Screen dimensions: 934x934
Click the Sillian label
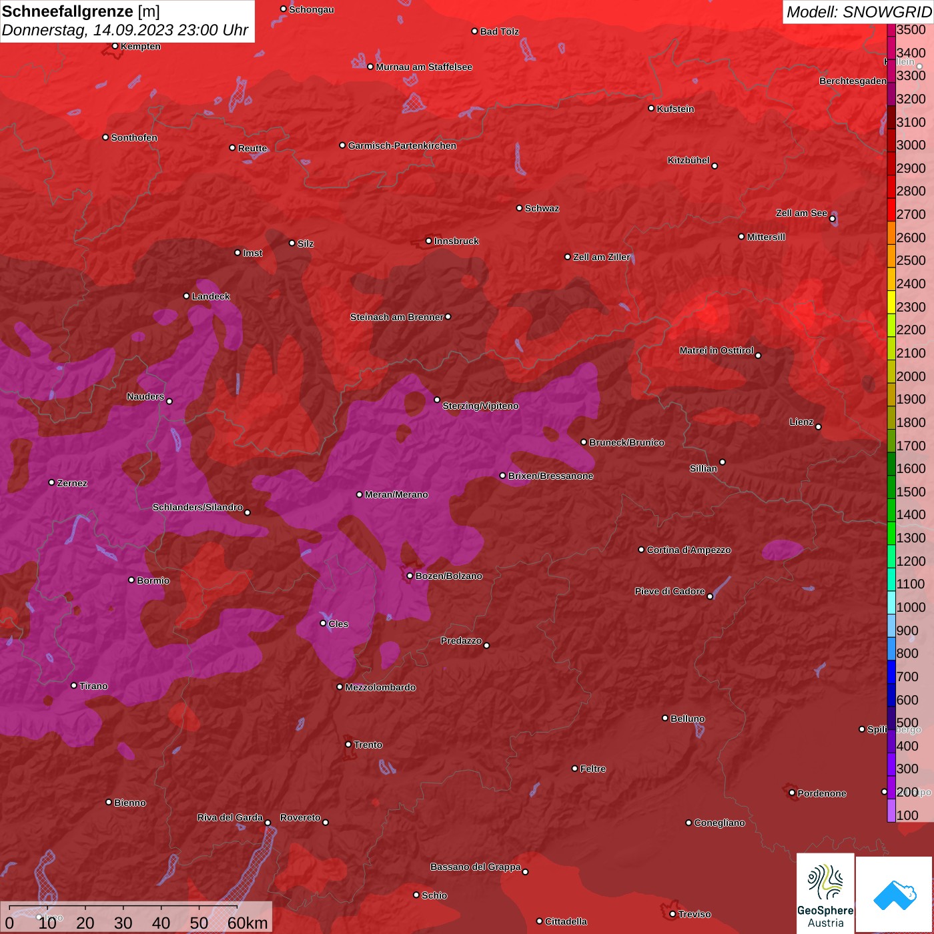point(703,468)
